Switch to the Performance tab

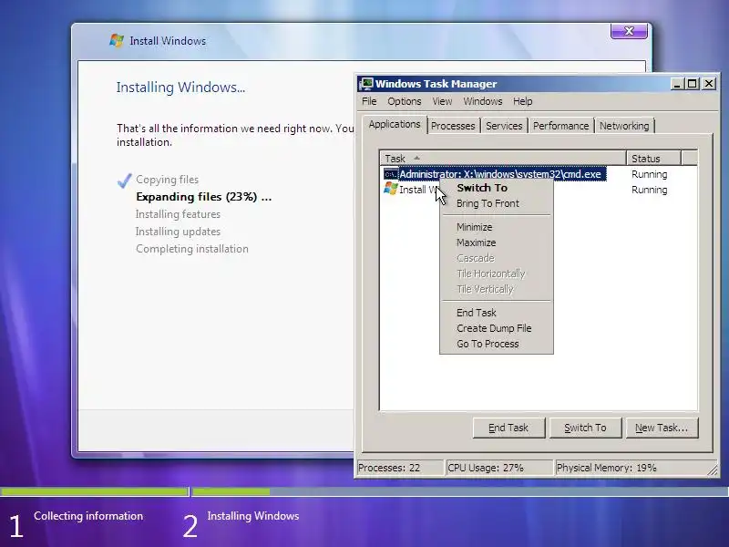point(560,126)
